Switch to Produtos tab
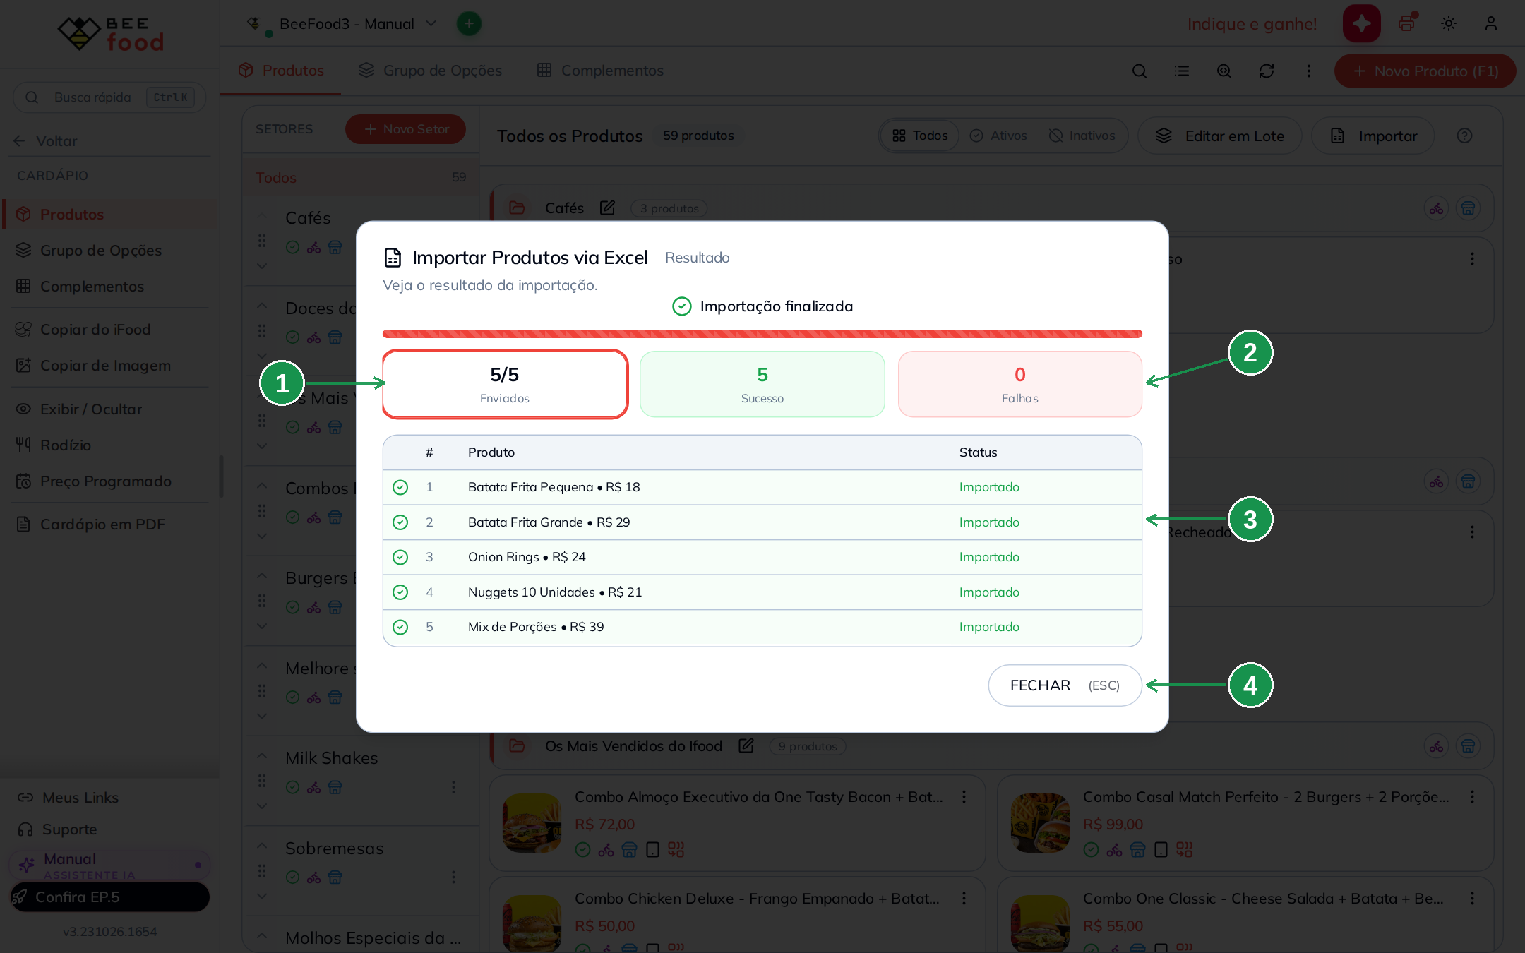1525x953 pixels. [281, 71]
